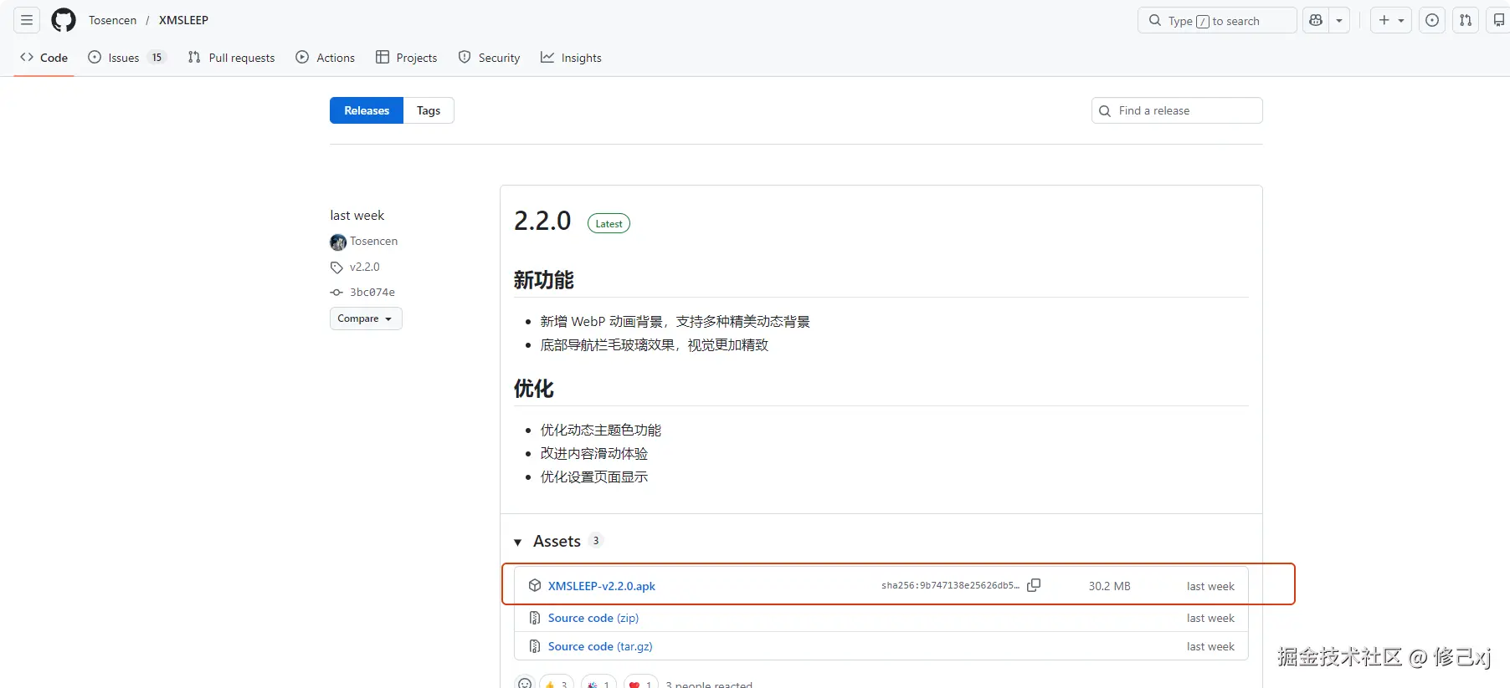The width and height of the screenshot is (1510, 688).
Task: Expand the Compare dropdown
Action: tap(365, 319)
